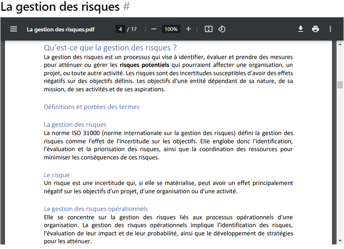344x249 pixels.
Task: Click the heading 'Qu'est-ce que la gestion des risques ?'
Action: click(110, 47)
